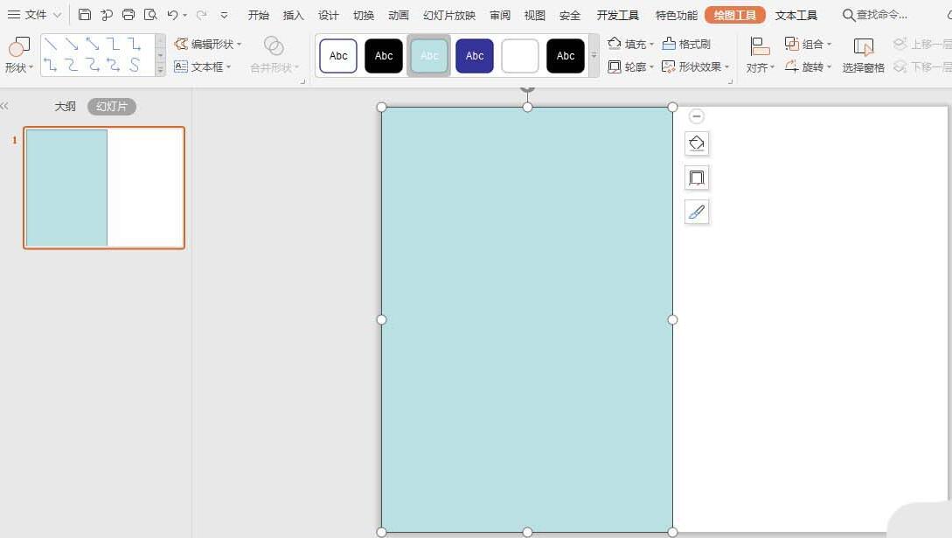The height and width of the screenshot is (538, 952).
Task: Open the Selection Pane (选择窗格)
Action: (x=863, y=55)
